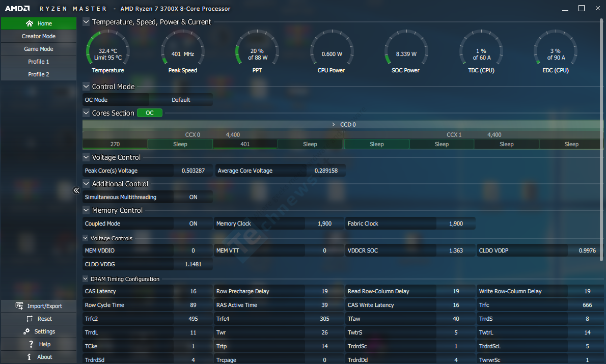The width and height of the screenshot is (606, 364).
Task: Collapse the sidebar with double-chevron icon
Action: pos(76,190)
